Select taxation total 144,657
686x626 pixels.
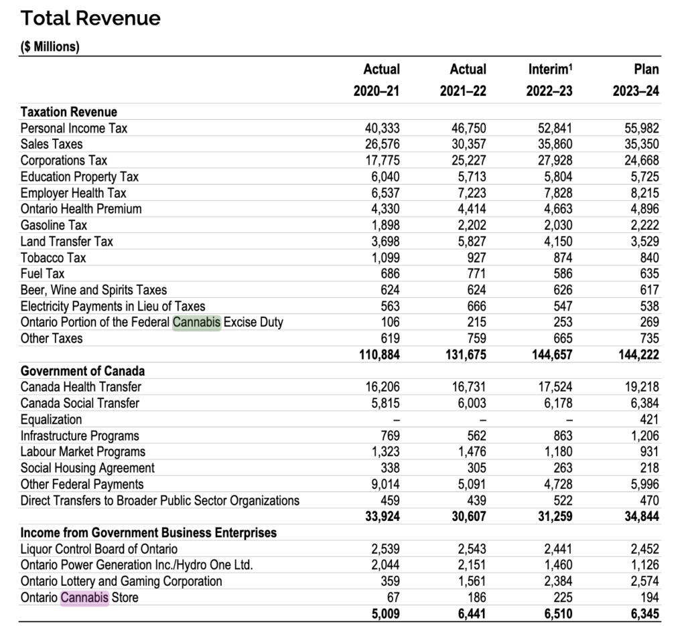pos(552,355)
